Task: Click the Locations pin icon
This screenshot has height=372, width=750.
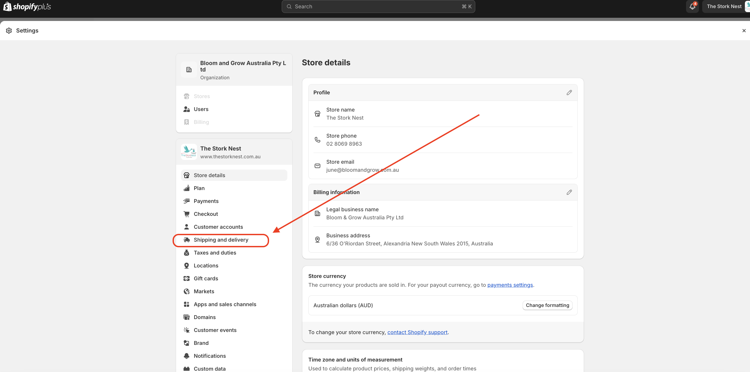Action: click(187, 266)
